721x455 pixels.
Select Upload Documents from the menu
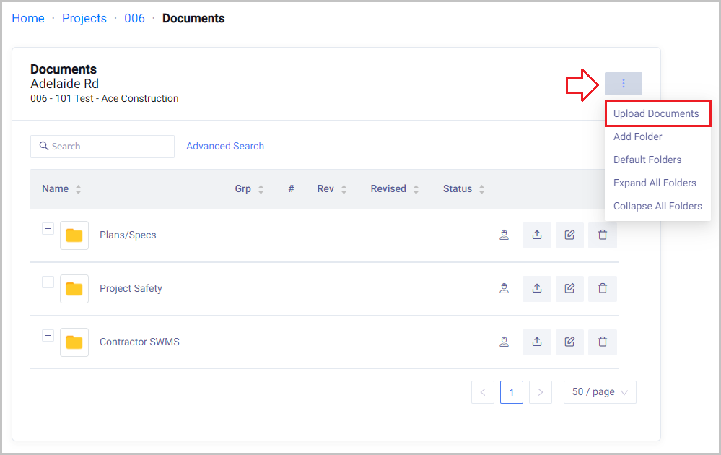(x=656, y=113)
